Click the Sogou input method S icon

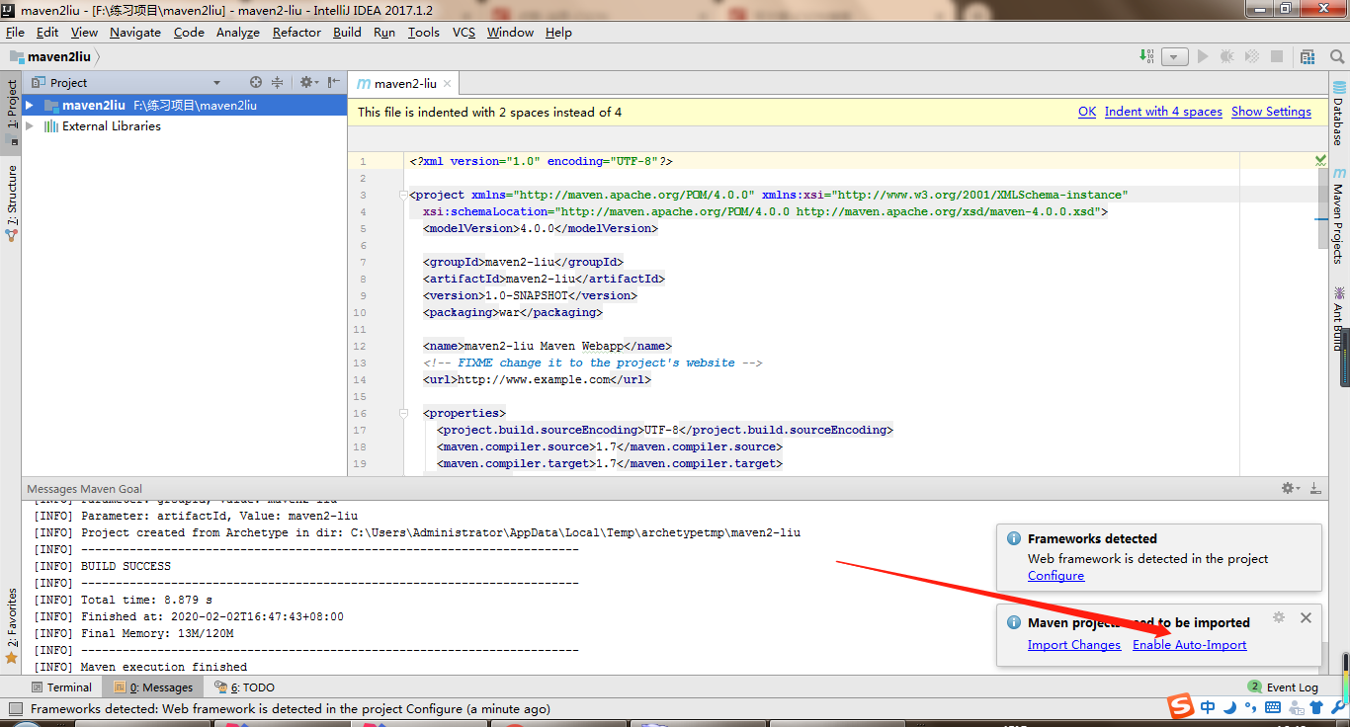(1180, 706)
